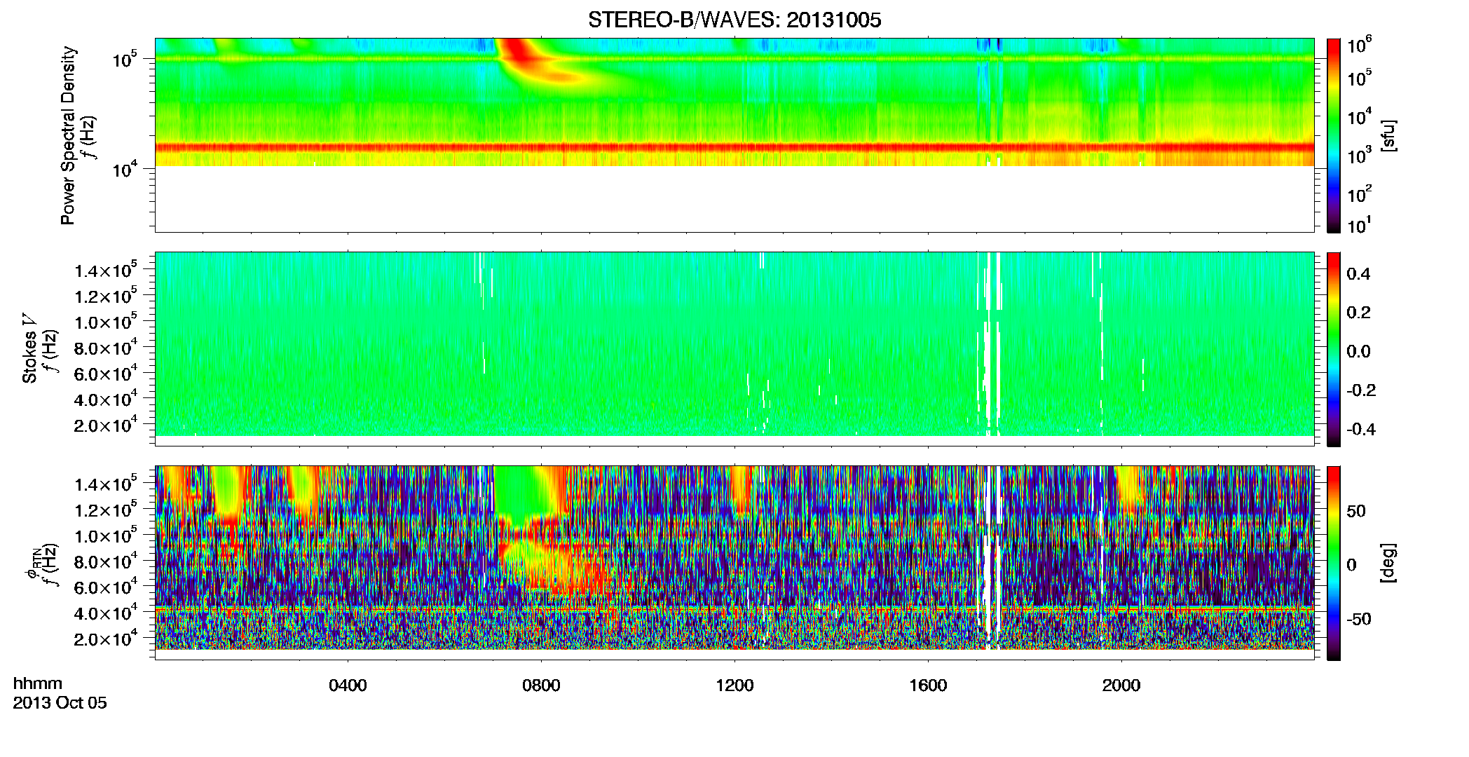Click the "0.4" tick on the Stokes V colorbar

pyautogui.click(x=1358, y=274)
